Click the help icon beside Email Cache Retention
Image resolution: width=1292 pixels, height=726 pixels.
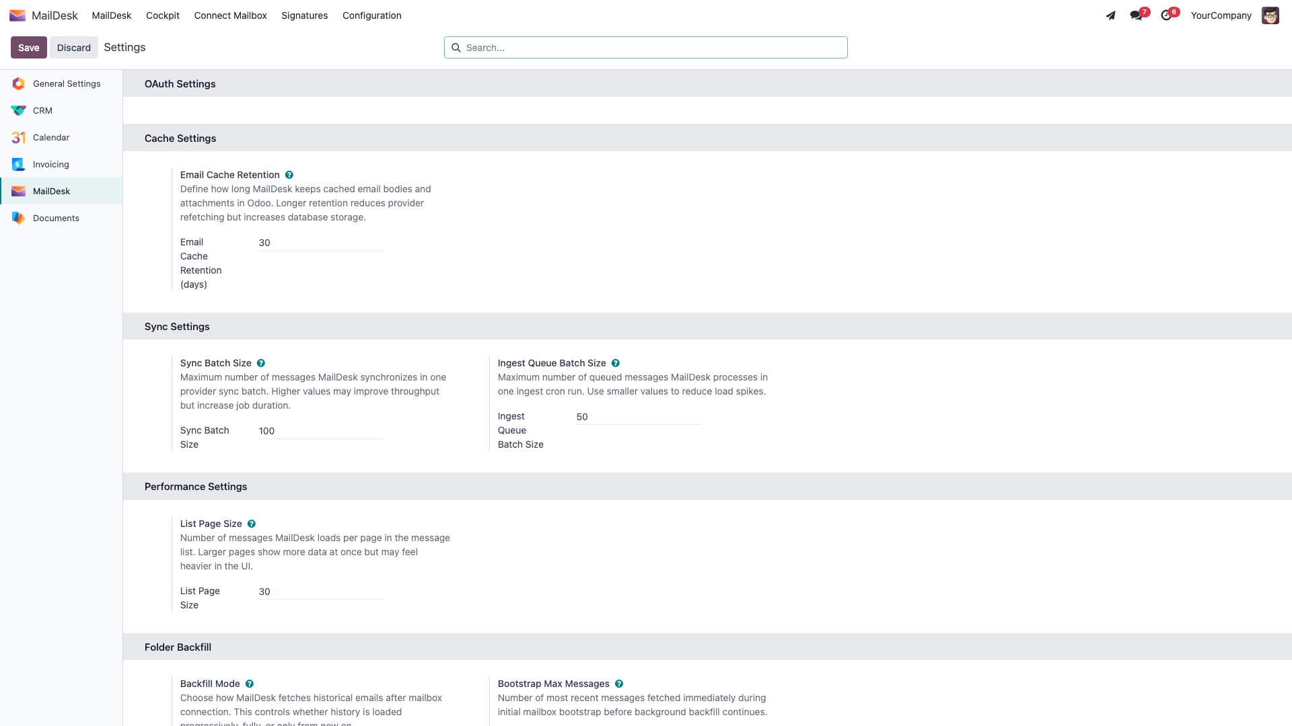289,175
